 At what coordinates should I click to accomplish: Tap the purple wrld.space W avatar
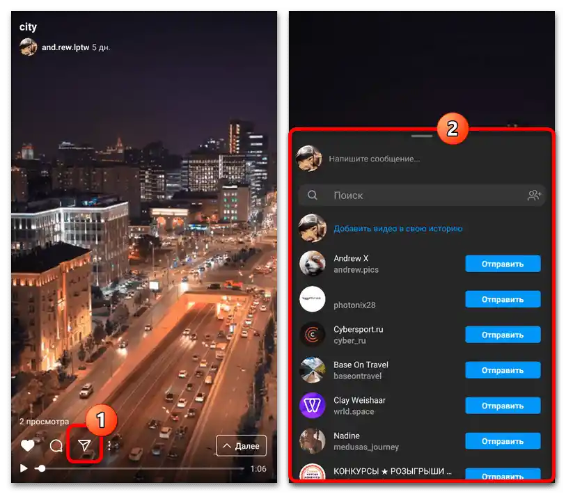(312, 405)
